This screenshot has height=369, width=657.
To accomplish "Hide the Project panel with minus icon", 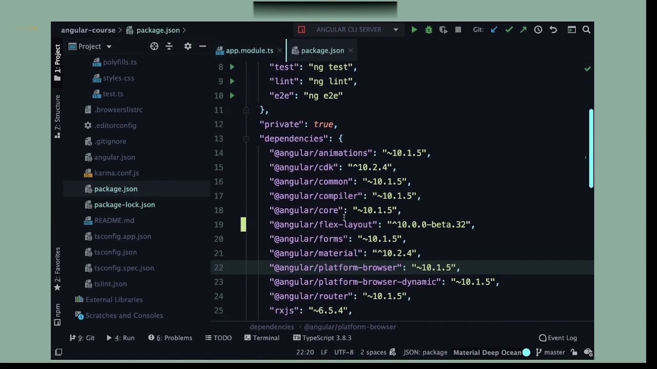I will pos(202,46).
